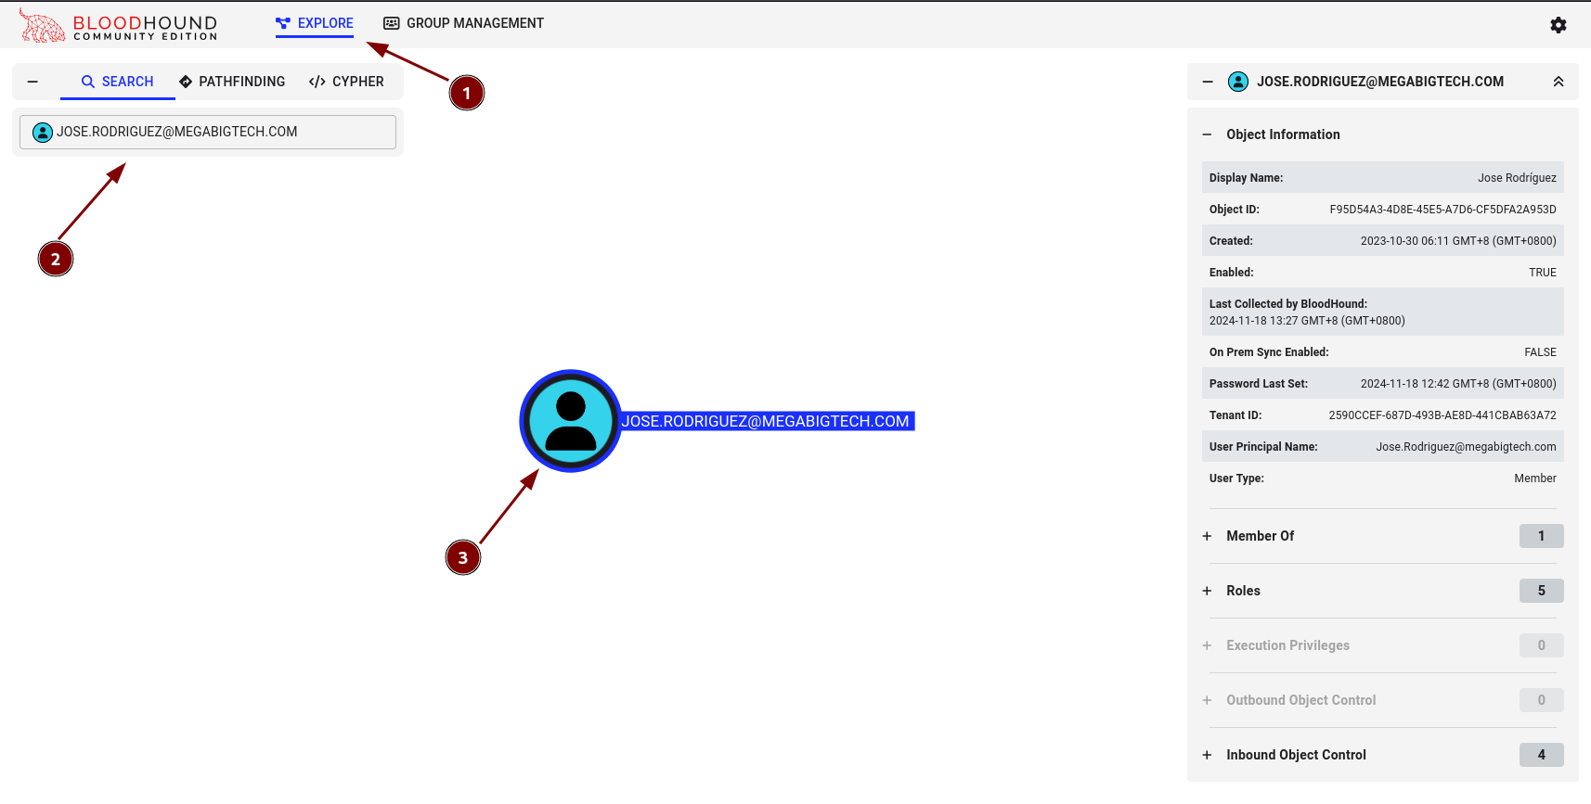
Task: Minimize the search panel with minus icon
Action: pyautogui.click(x=32, y=82)
